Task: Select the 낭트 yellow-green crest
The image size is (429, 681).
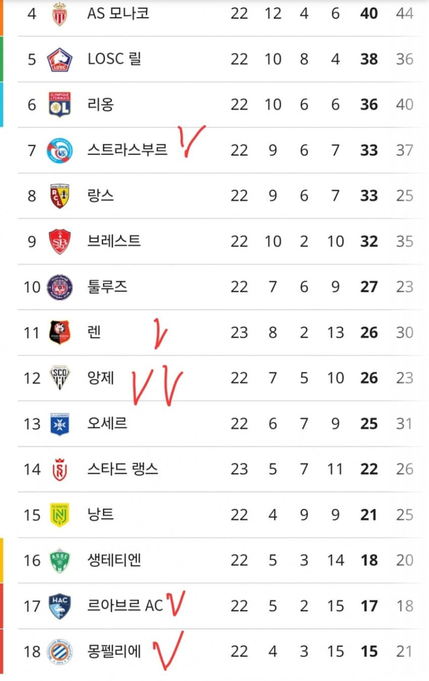Action: (59, 515)
